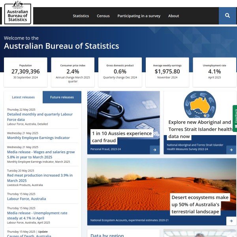
Task: Open the Census menu item
Action: tap(103, 16)
